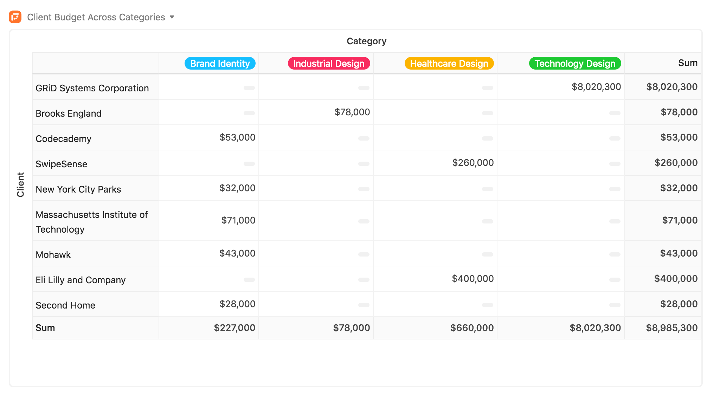This screenshot has height=402, width=707.
Task: Select the Codecademy row label
Action: [63, 139]
